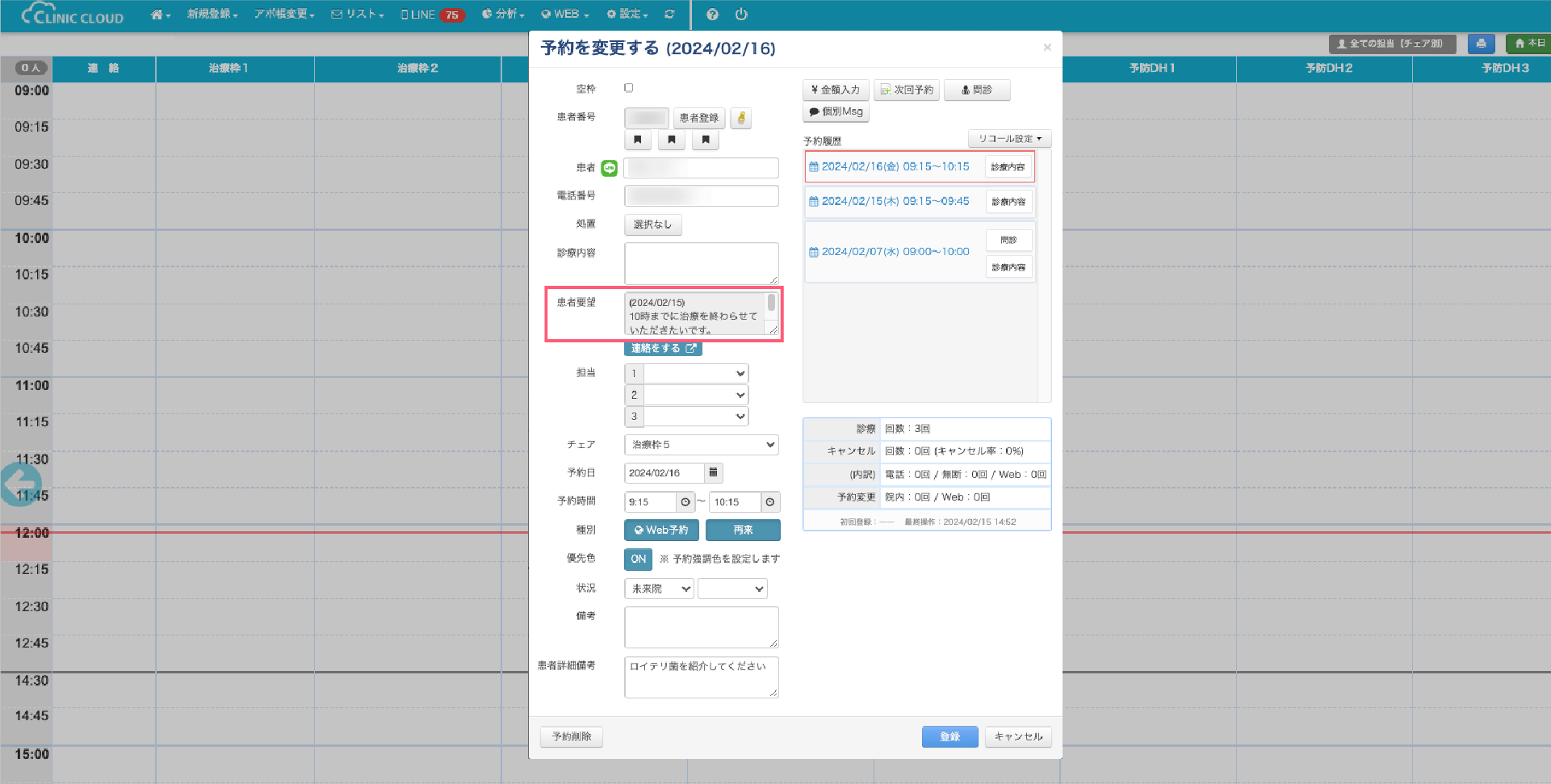Toggle the 優先色 ON switch

pyautogui.click(x=638, y=559)
